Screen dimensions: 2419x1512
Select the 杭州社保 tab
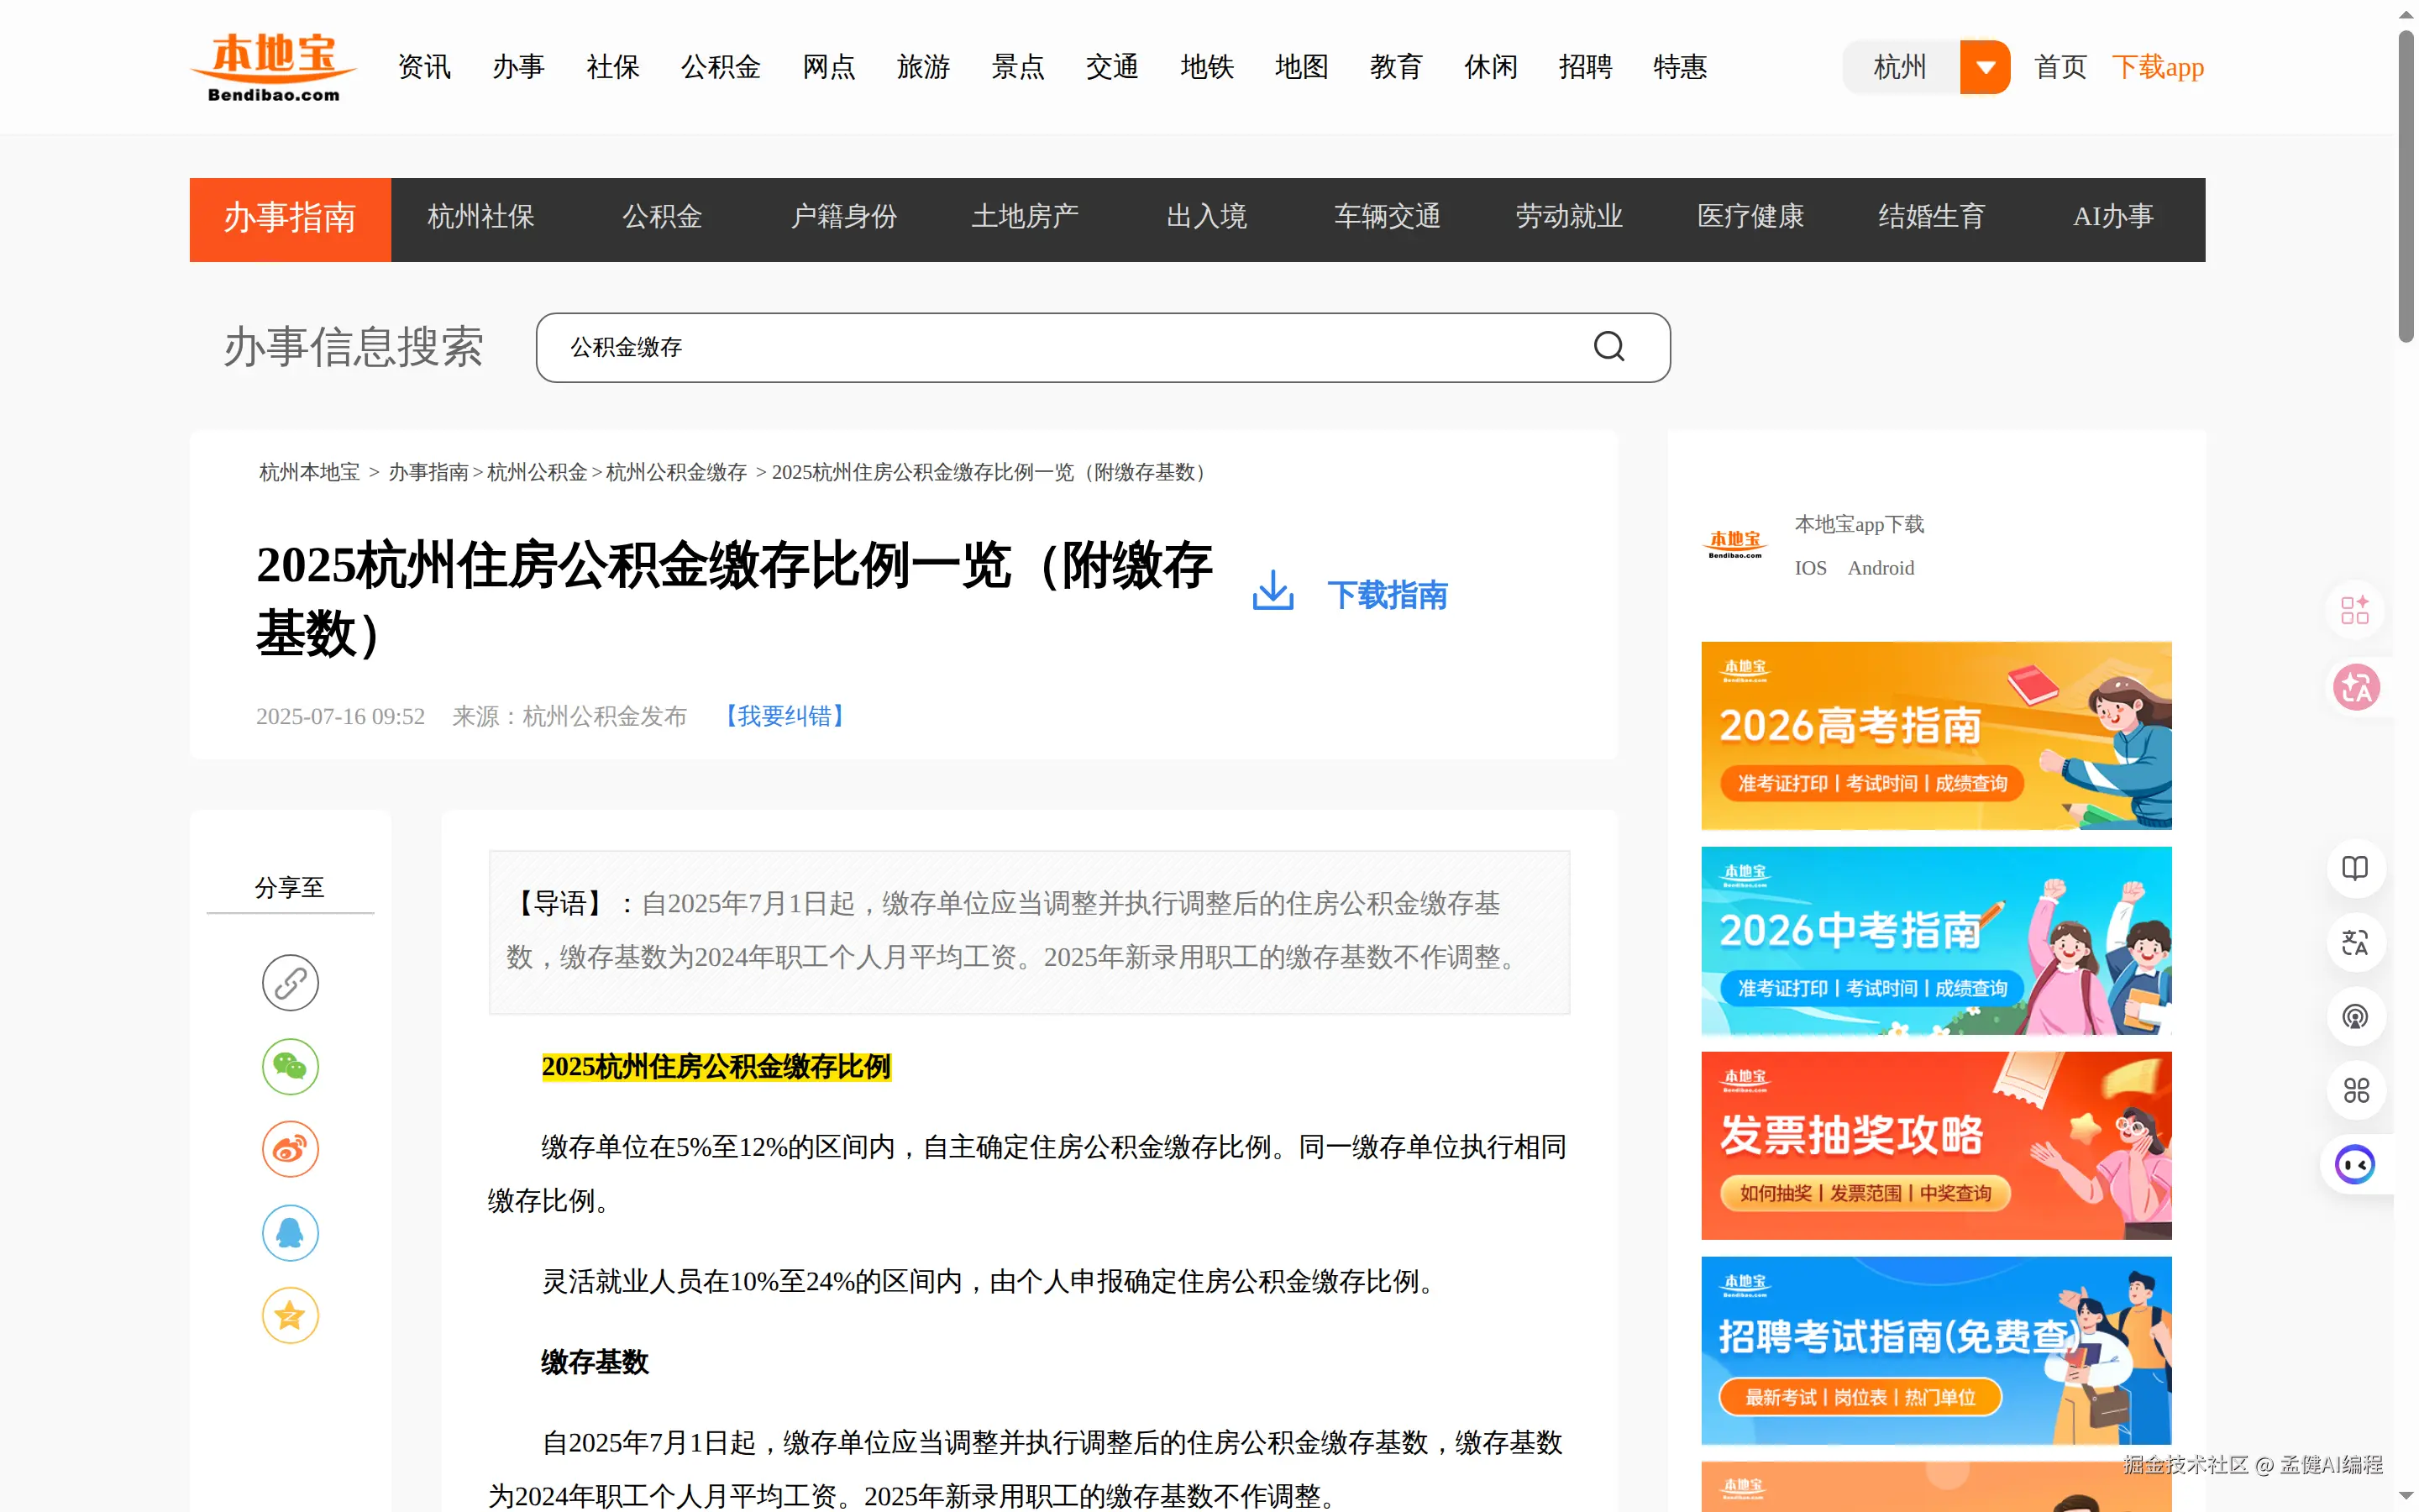480,217
